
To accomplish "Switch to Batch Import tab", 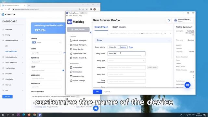I will pos(119,27).
